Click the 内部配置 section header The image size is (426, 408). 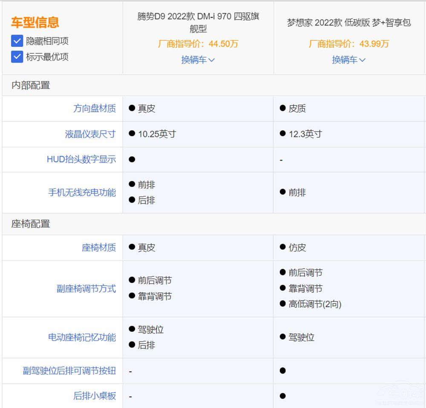[x=31, y=85]
